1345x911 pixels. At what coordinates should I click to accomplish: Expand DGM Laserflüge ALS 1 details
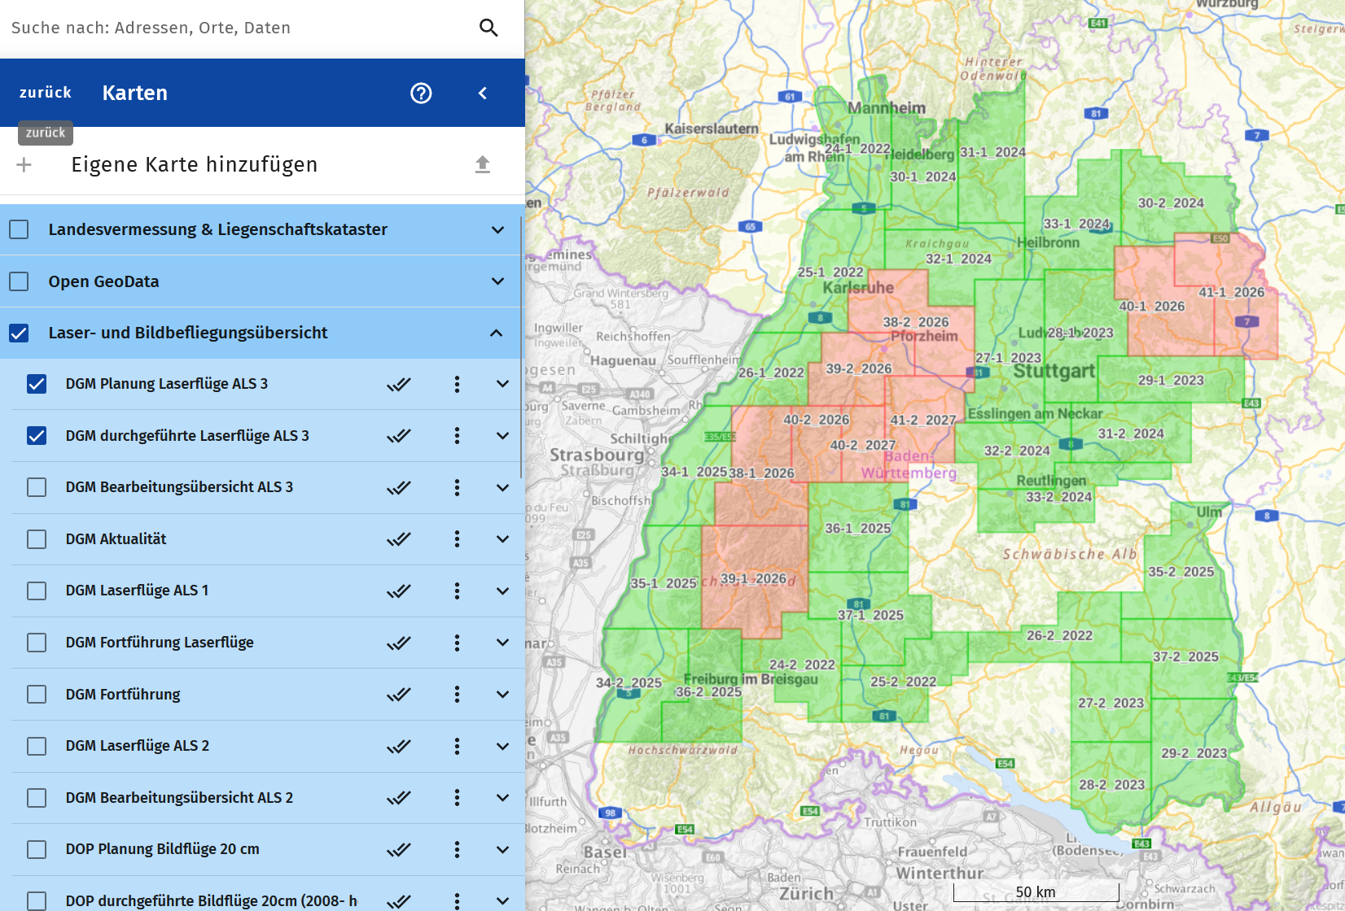tap(502, 591)
